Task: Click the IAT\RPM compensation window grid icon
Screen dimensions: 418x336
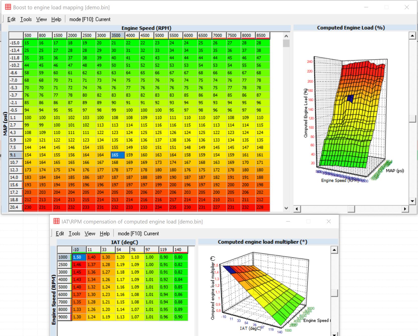Action: [x=56, y=221]
